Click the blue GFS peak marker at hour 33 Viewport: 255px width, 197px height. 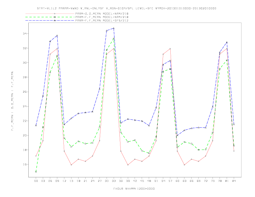pyautogui.click(x=114, y=28)
